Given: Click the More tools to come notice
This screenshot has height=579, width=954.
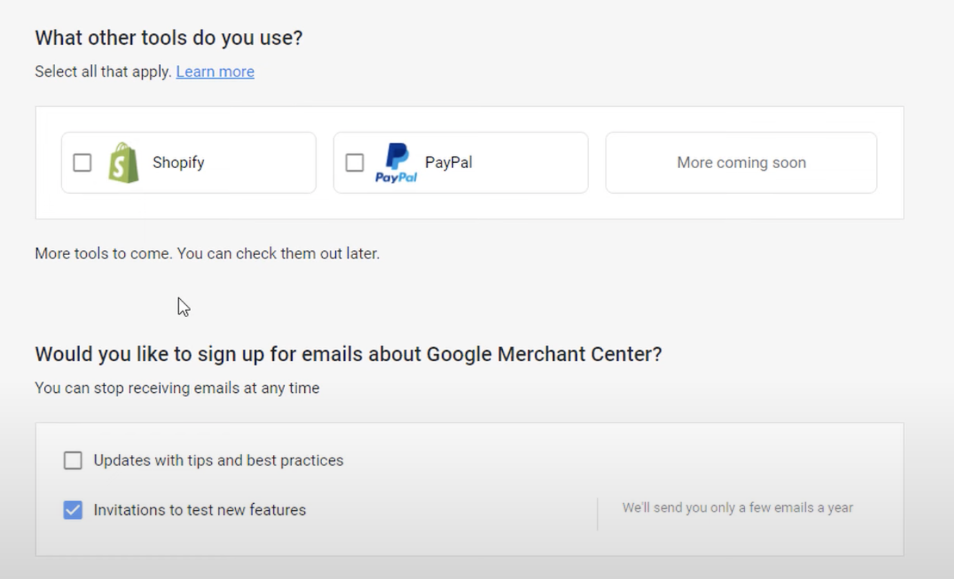Looking at the screenshot, I should [x=208, y=254].
